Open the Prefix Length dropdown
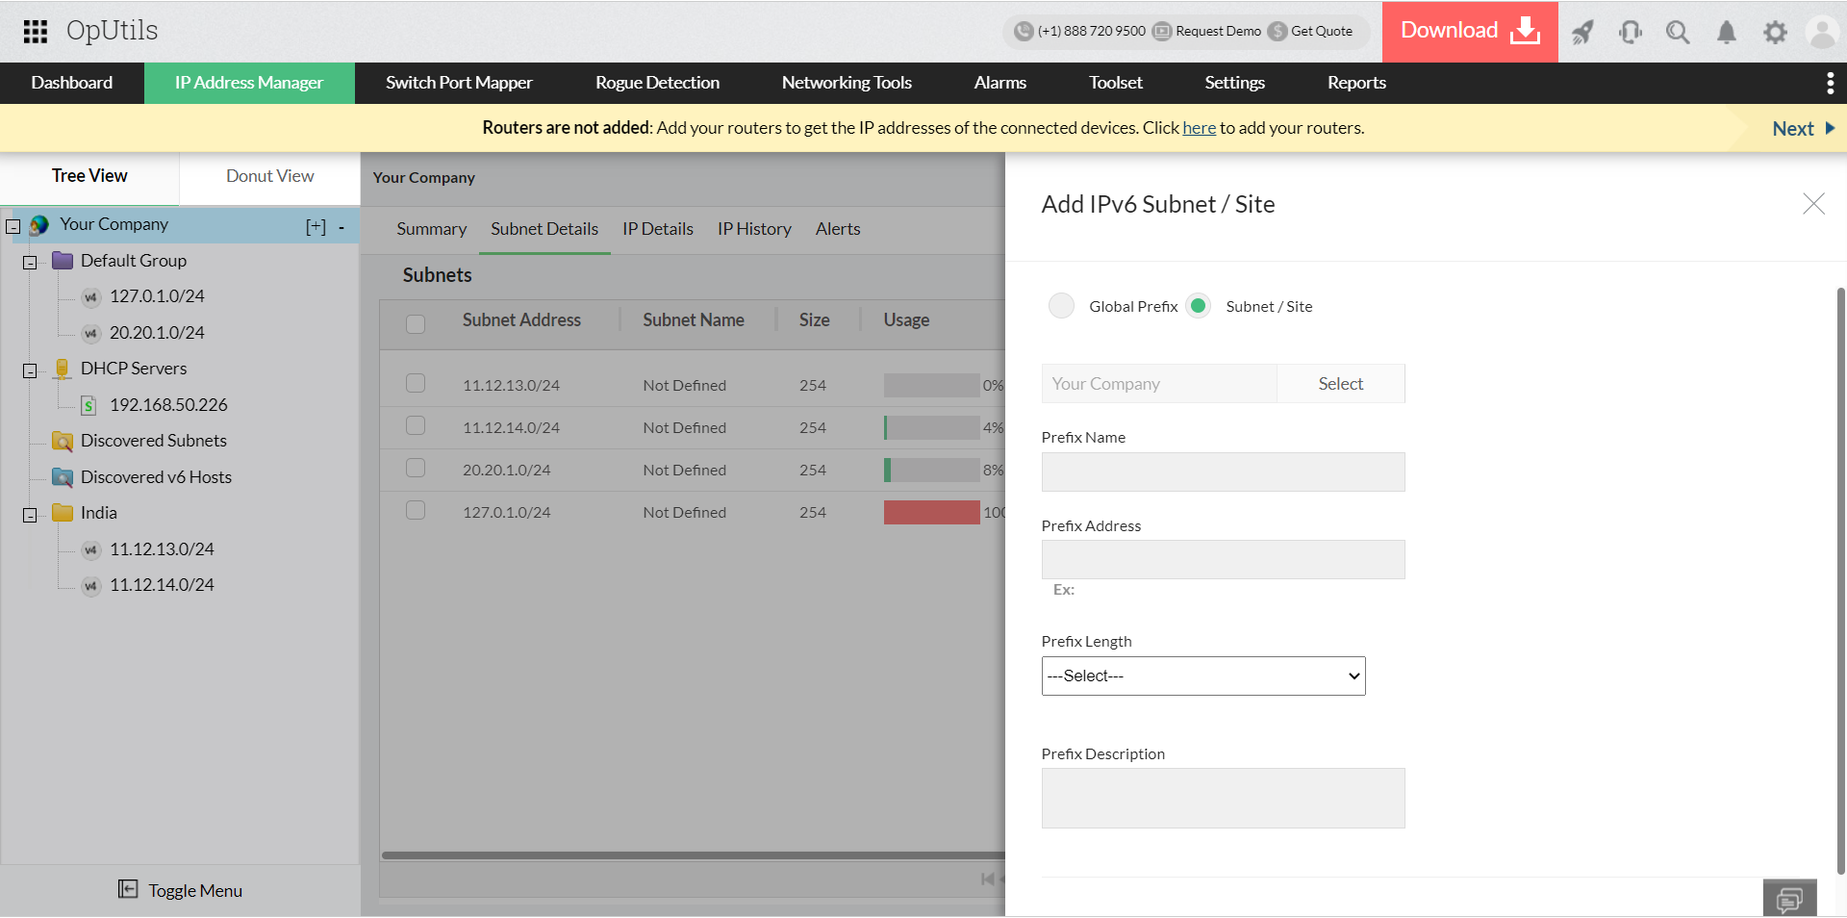Image resolution: width=1847 pixels, height=918 pixels. point(1202,676)
